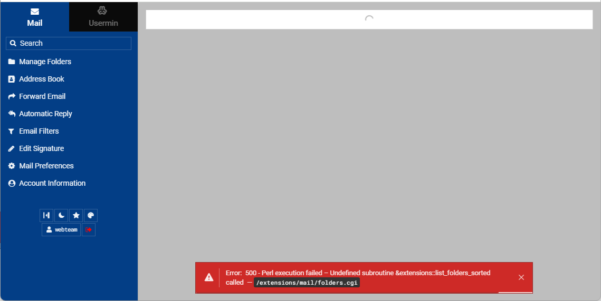
Task: Click the Usermin logo icon
Action: tap(102, 11)
